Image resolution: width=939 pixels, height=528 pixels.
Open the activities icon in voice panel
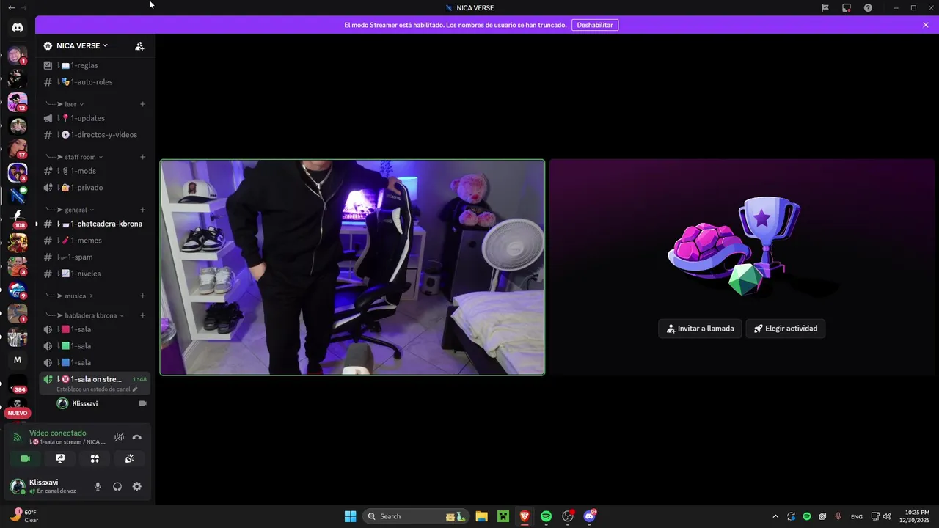[95, 458]
